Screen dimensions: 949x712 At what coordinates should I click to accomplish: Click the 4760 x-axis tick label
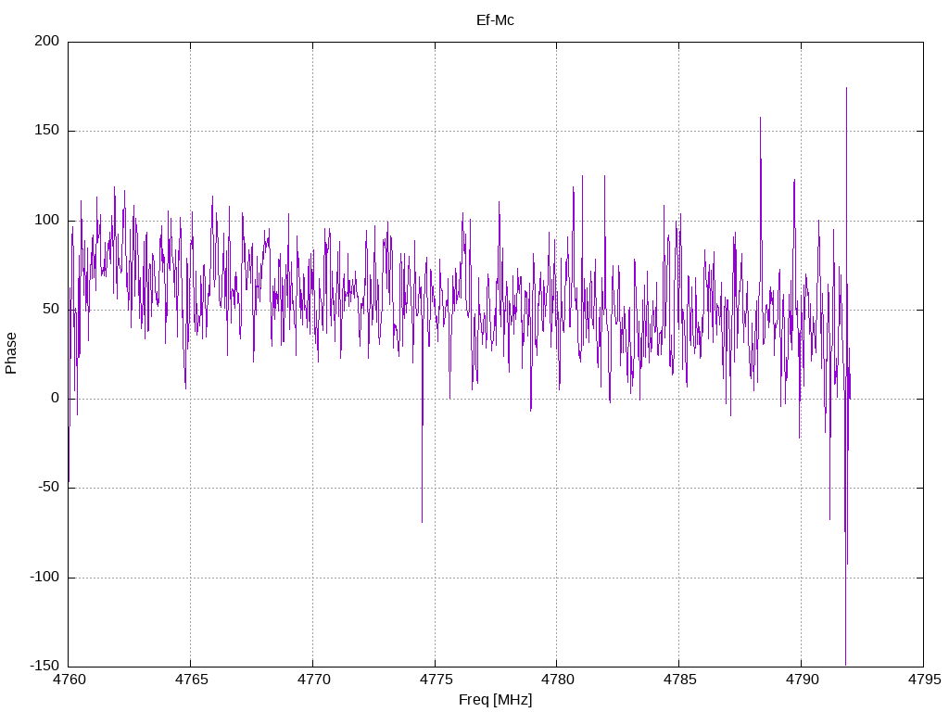tap(70, 680)
